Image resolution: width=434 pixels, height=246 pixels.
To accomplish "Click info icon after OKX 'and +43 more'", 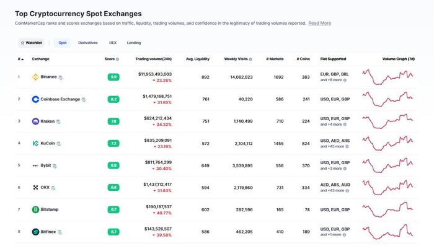I will click(347, 191).
